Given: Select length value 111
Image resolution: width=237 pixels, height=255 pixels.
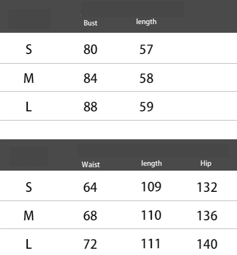Looking at the screenshot, I should [x=151, y=243].
